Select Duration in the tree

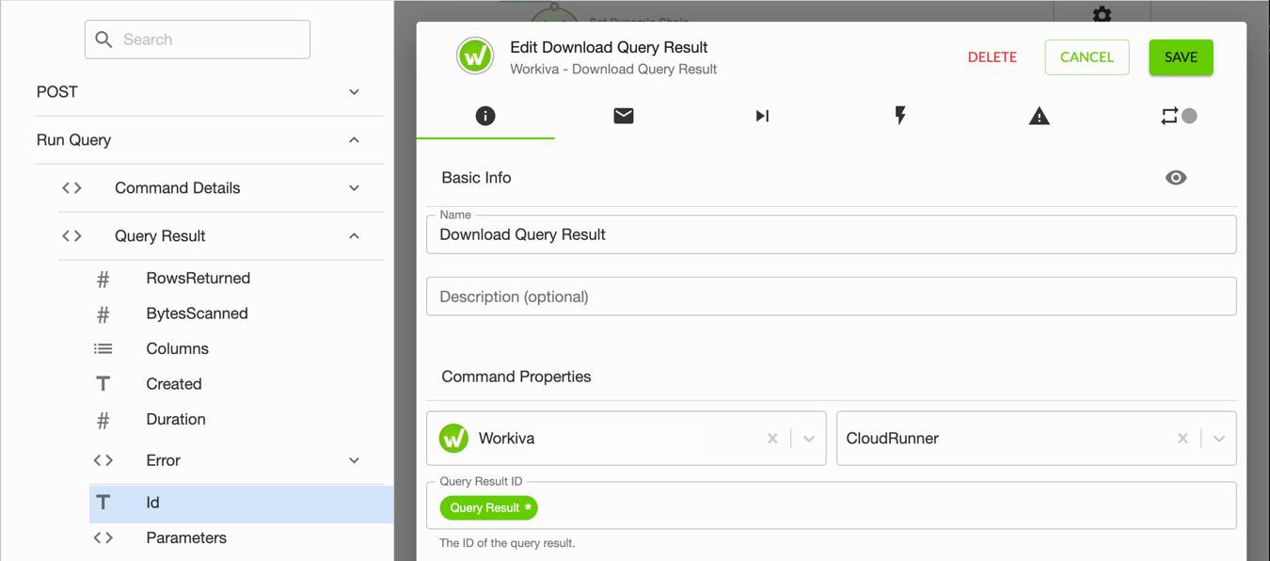tap(176, 420)
